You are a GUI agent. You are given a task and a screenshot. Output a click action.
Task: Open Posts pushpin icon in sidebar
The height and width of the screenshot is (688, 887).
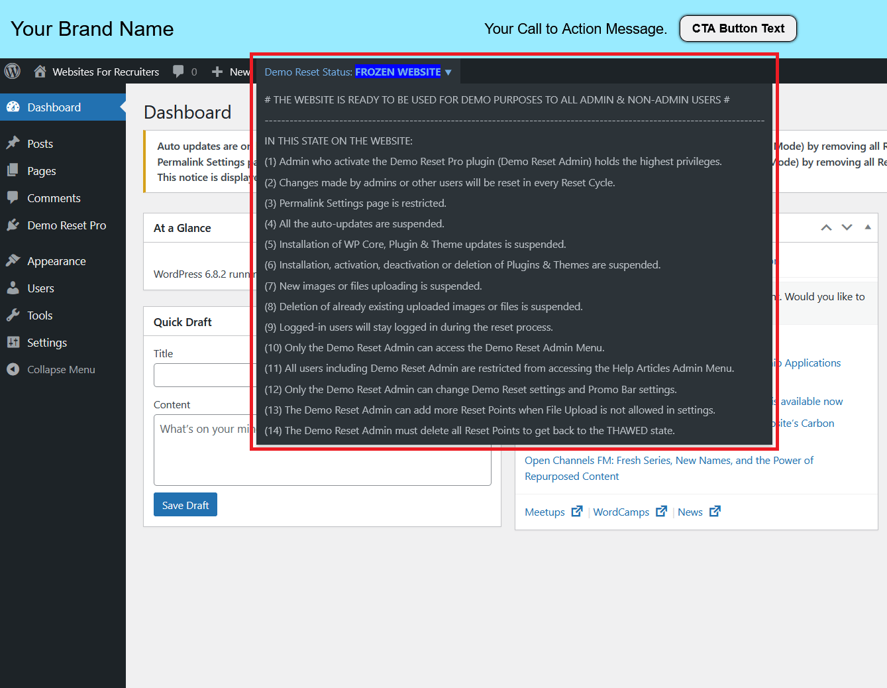coord(13,143)
